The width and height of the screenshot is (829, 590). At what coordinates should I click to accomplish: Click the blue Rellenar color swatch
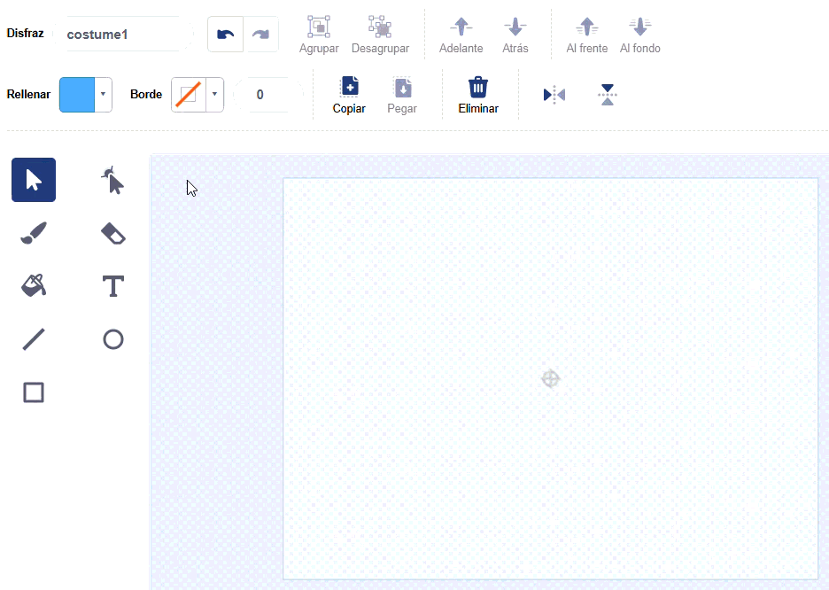(x=77, y=95)
